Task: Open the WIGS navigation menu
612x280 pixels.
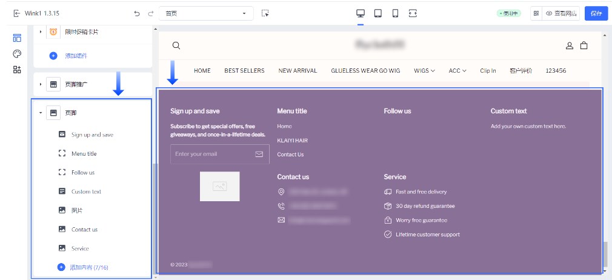Action: click(424, 71)
